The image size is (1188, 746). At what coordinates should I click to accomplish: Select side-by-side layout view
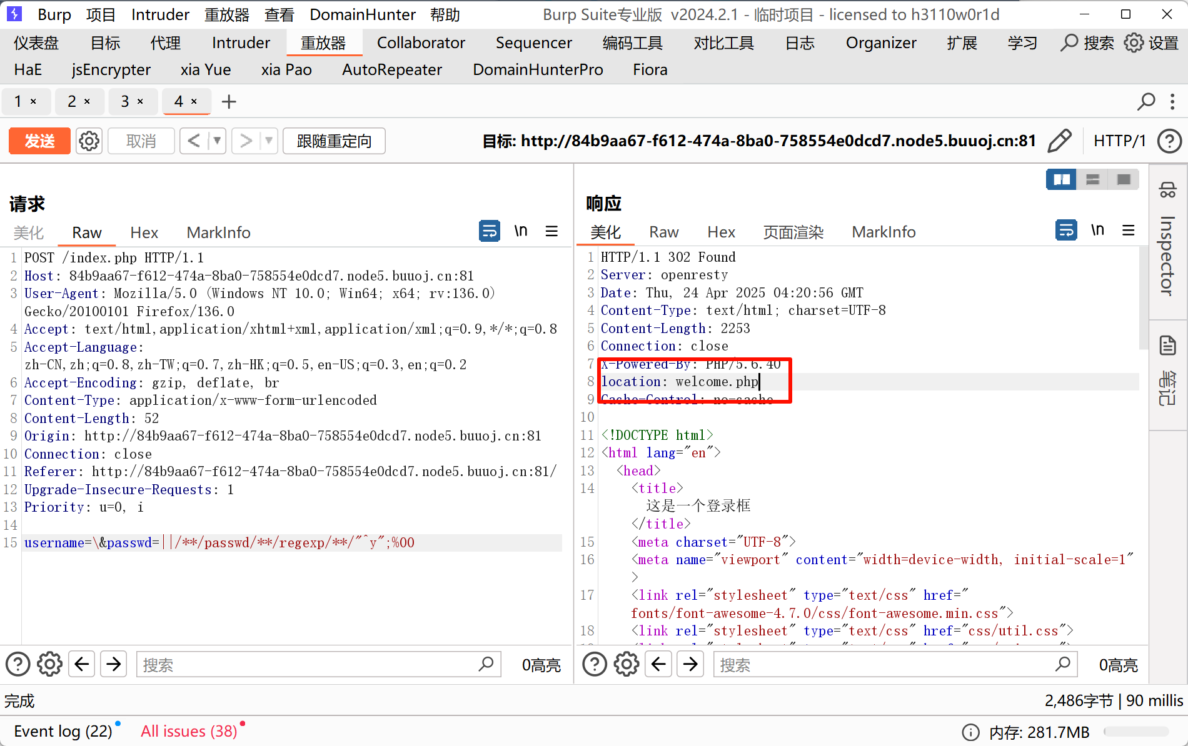(x=1062, y=180)
